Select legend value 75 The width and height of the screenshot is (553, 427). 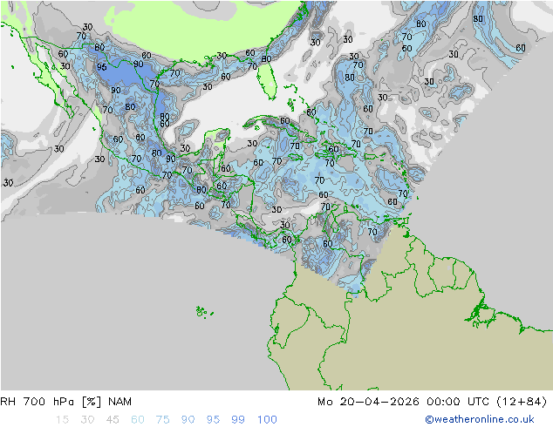click(x=162, y=420)
